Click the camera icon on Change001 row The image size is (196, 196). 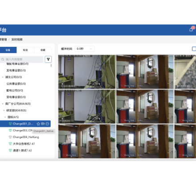click(43, 124)
